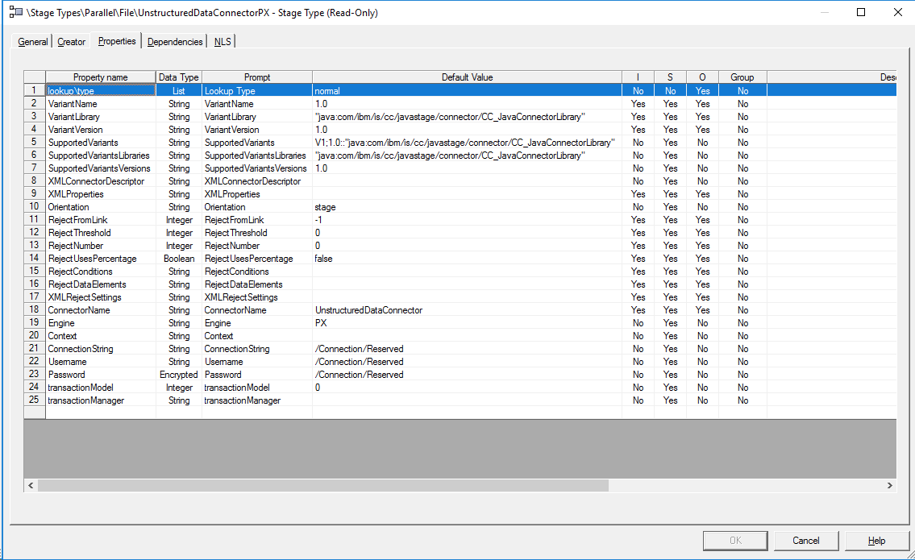Screen dimensions: 915x560
Task: Select lookup type List data type cell
Action: tap(178, 91)
